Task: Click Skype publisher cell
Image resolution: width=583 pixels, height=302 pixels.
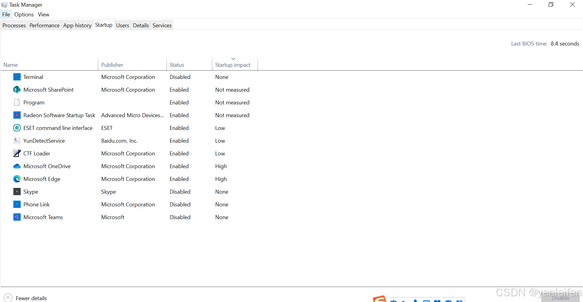Action: [x=109, y=192]
